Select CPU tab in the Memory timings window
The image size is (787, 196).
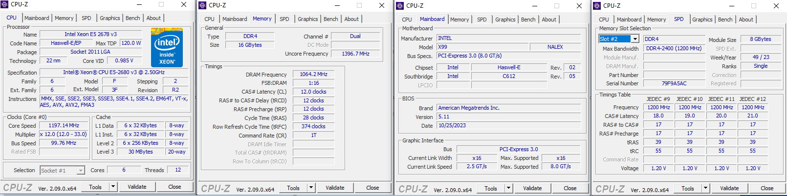pos(210,19)
